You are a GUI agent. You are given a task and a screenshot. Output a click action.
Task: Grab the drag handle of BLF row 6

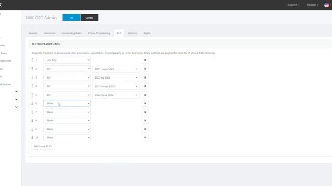pyautogui.click(x=32, y=103)
